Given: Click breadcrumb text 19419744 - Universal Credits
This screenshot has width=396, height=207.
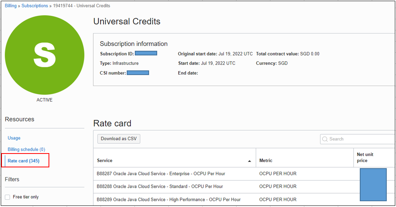Looking at the screenshot, I should point(81,5).
